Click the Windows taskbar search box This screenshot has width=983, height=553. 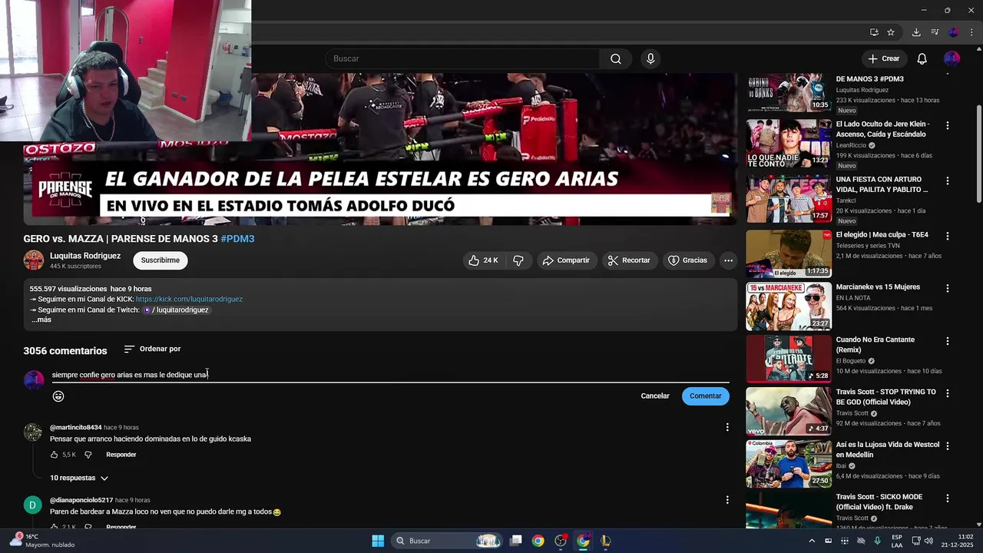pos(448,541)
